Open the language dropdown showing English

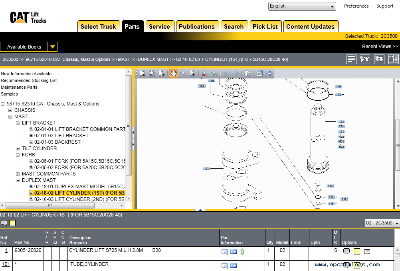tap(302, 6)
